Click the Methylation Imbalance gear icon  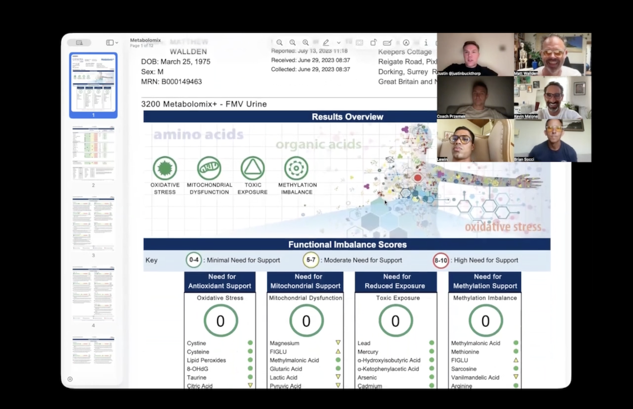tap(296, 168)
